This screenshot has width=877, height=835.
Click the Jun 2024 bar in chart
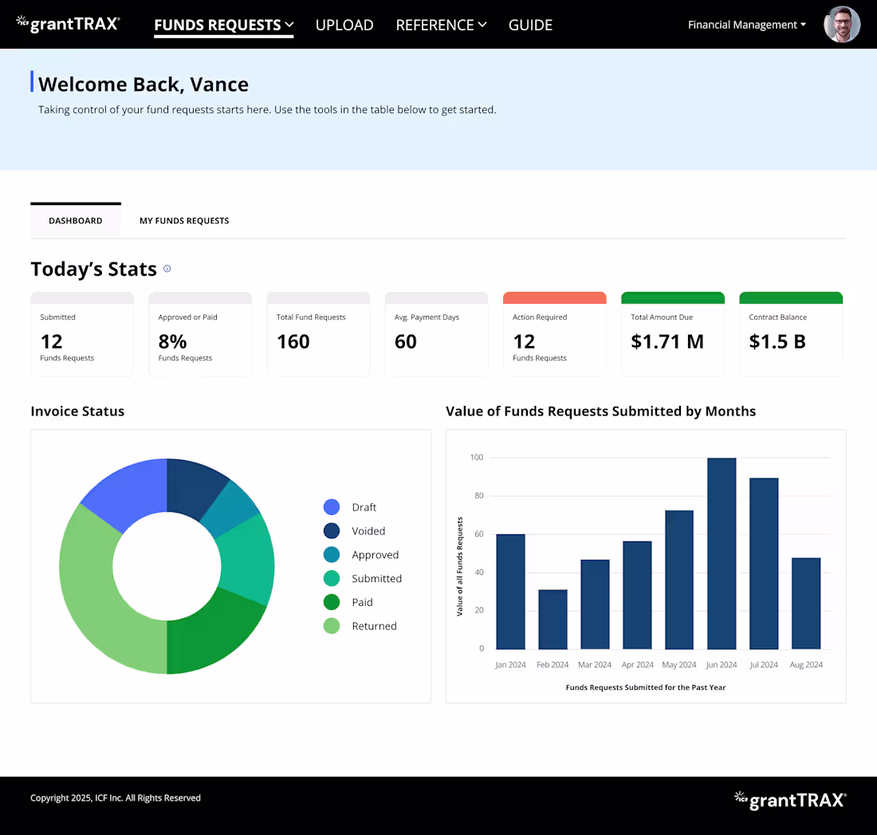(x=722, y=553)
